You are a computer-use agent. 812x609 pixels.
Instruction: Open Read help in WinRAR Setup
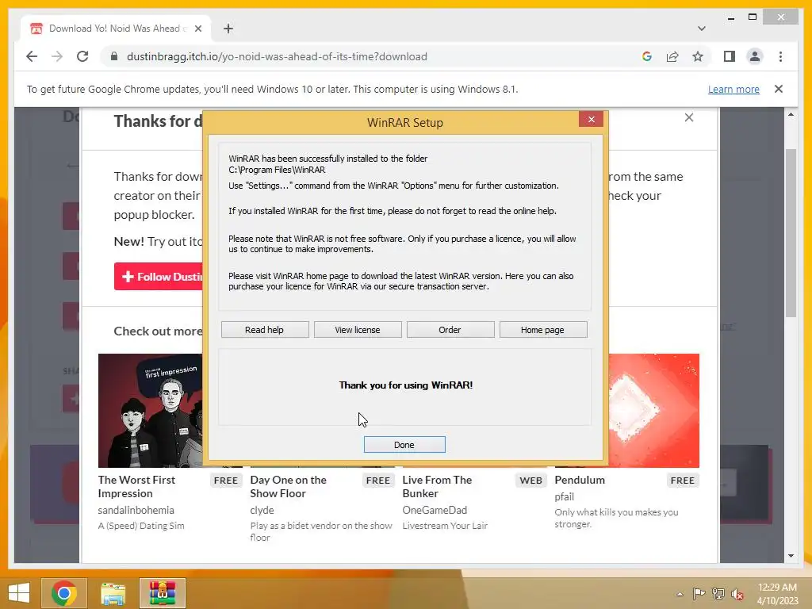point(265,330)
